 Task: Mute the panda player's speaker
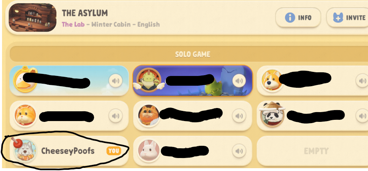(x=363, y=116)
